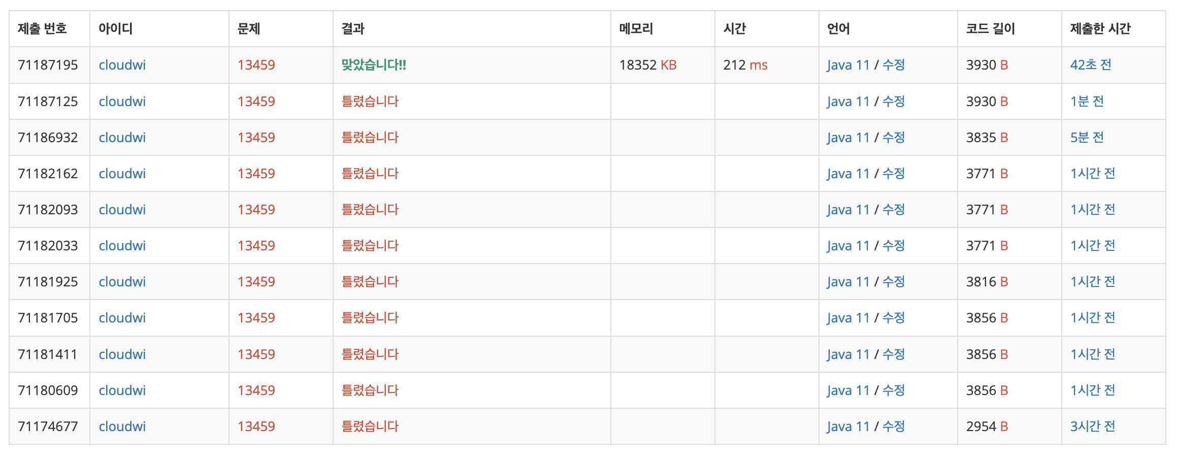Click 수정 link in row 71182033
This screenshot has height=457, width=1177.
pos(894,246)
